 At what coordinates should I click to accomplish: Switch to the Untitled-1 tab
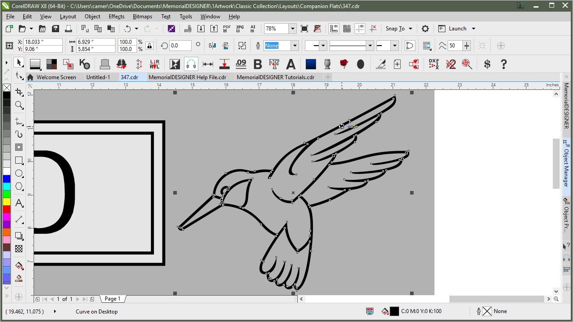98,77
